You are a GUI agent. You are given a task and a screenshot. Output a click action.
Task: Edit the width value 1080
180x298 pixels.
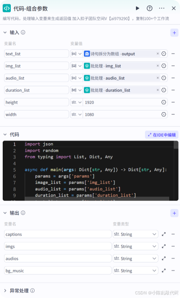click(x=122, y=115)
